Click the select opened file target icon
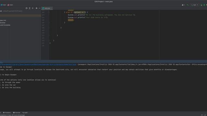The image size is (207, 116). pyautogui.click(x=27, y=8)
